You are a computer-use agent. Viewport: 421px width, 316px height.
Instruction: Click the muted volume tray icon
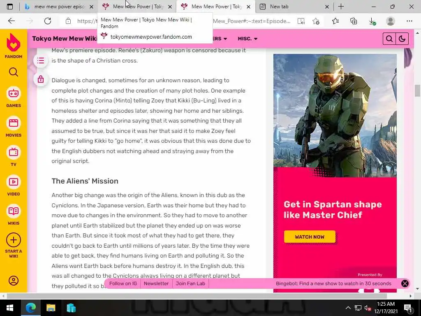pyautogui.click(x=368, y=308)
